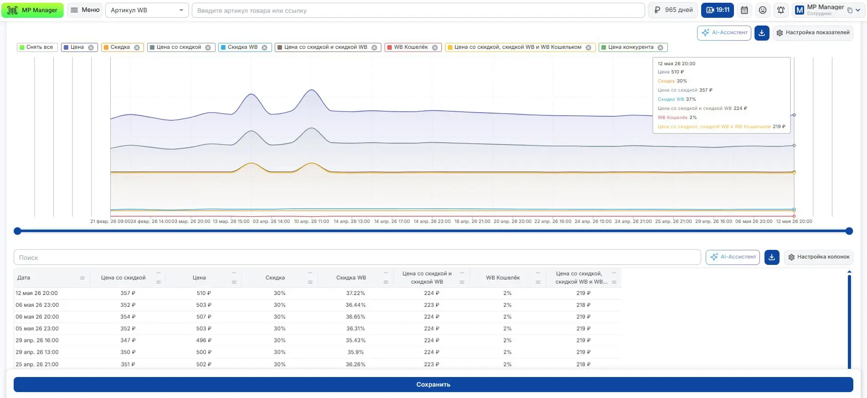Select the 12 мая 26 20:00 table row
This screenshot has width=867, height=398.
[318, 293]
